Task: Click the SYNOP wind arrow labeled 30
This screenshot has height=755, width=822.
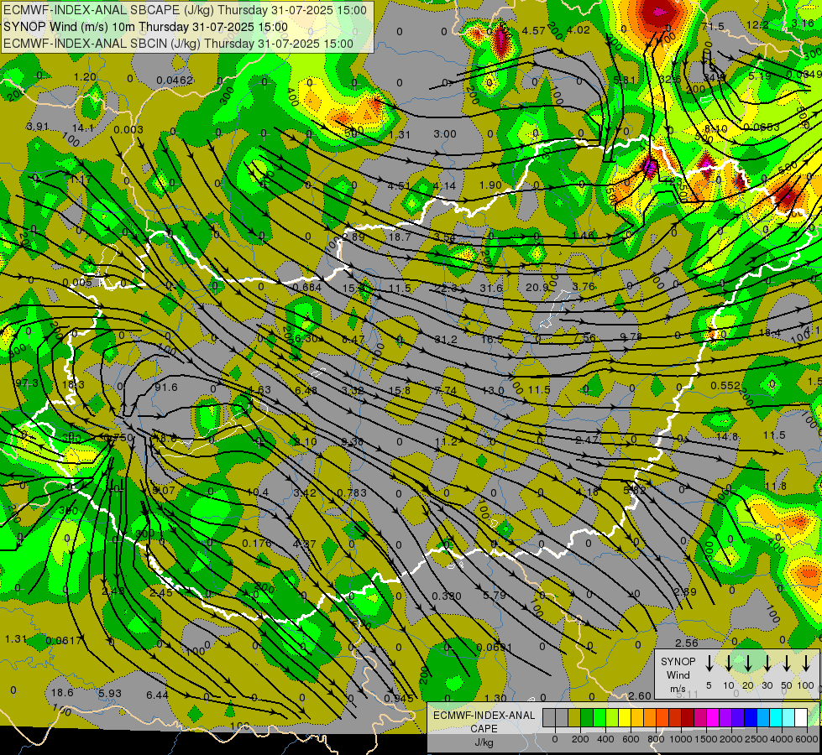Action: pyautogui.click(x=767, y=664)
